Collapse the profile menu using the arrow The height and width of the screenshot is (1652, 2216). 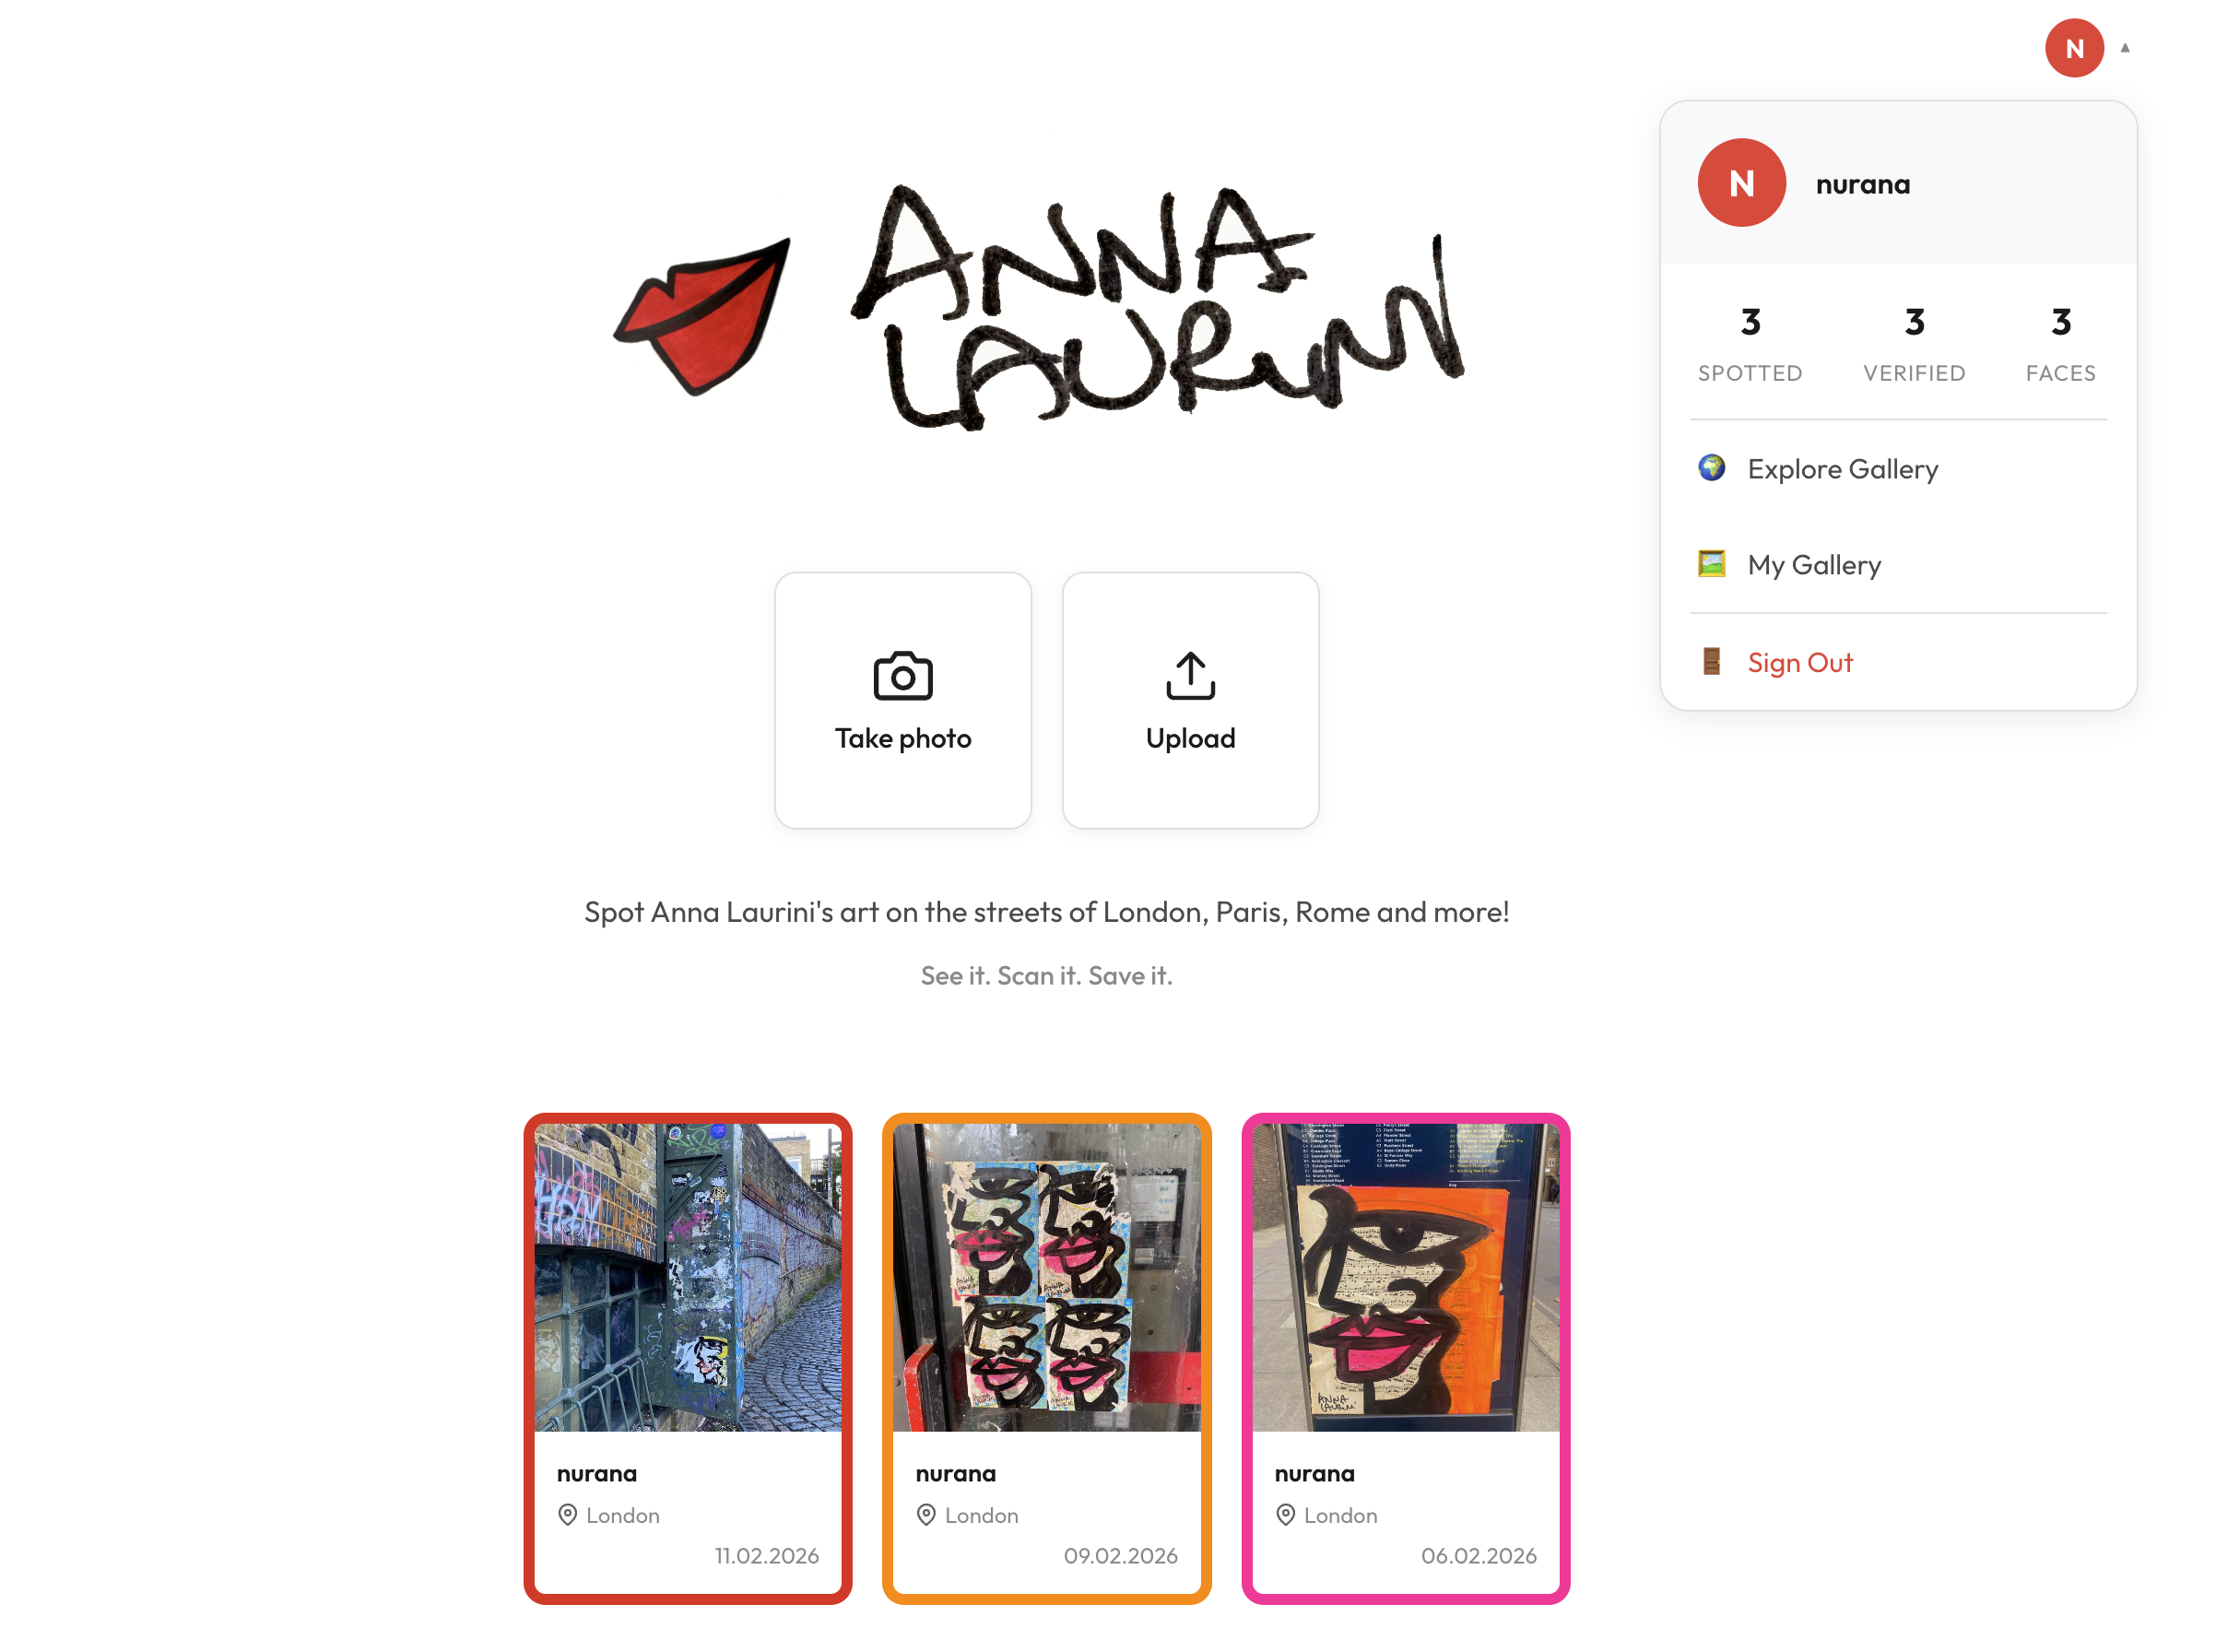click(x=2125, y=47)
